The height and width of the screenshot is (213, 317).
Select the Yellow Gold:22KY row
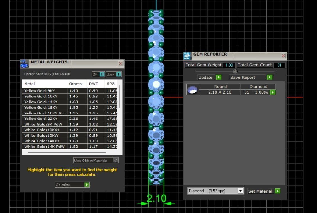point(69,119)
